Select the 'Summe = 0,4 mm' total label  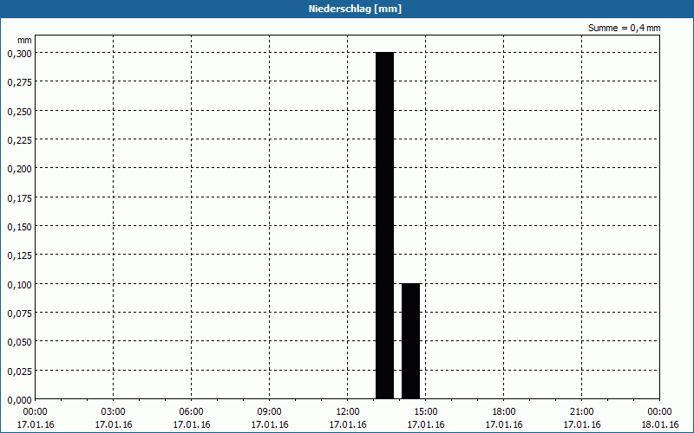click(624, 28)
